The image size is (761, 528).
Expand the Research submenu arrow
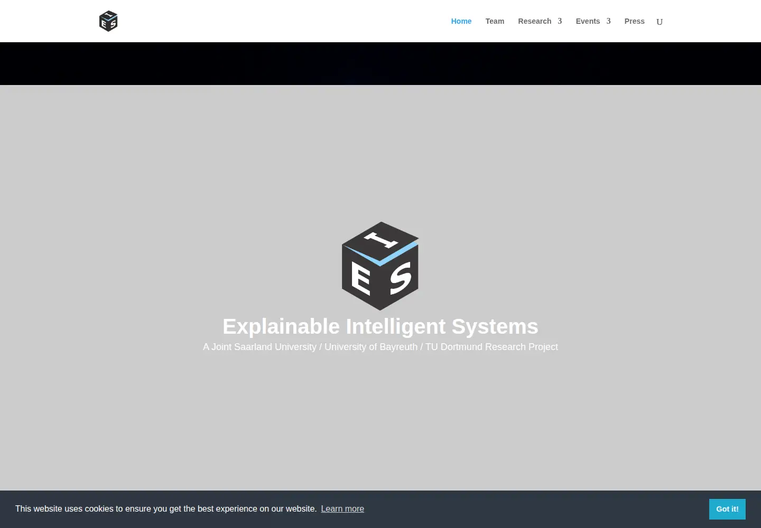click(560, 21)
